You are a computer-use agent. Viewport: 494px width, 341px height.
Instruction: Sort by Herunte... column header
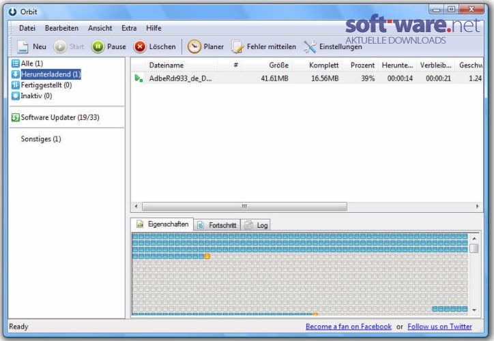click(397, 65)
